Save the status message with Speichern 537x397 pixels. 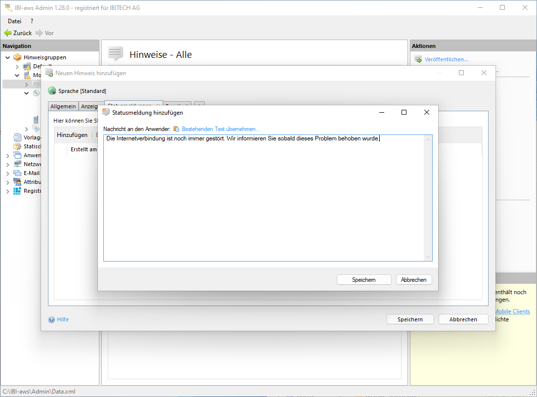coord(364,280)
